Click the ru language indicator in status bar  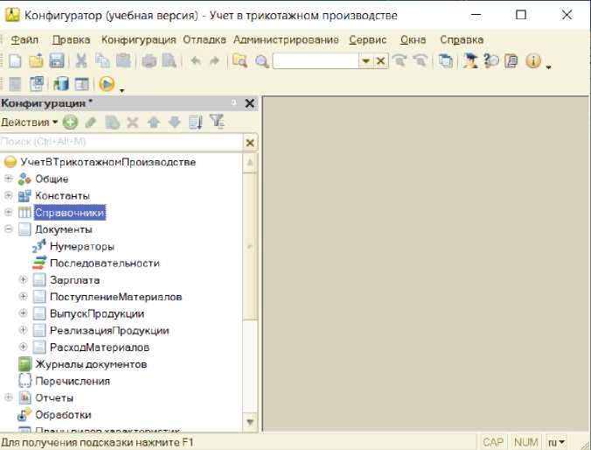point(556,442)
